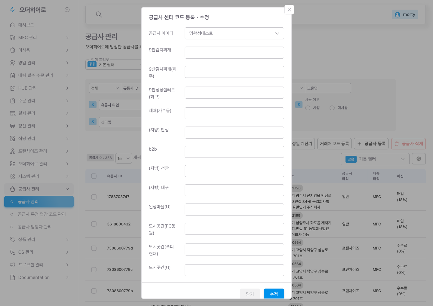
Task: Click the 결제 관리 card icon
Action: (x=13, y=113)
